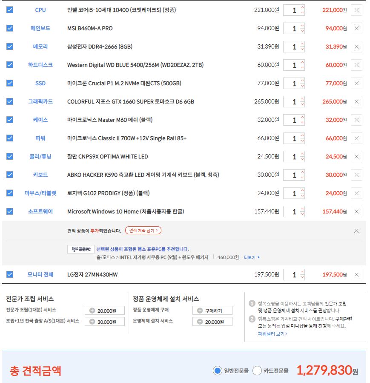Click the 견적 계속 담기 button
This screenshot has width=370, height=383.
click(143, 230)
